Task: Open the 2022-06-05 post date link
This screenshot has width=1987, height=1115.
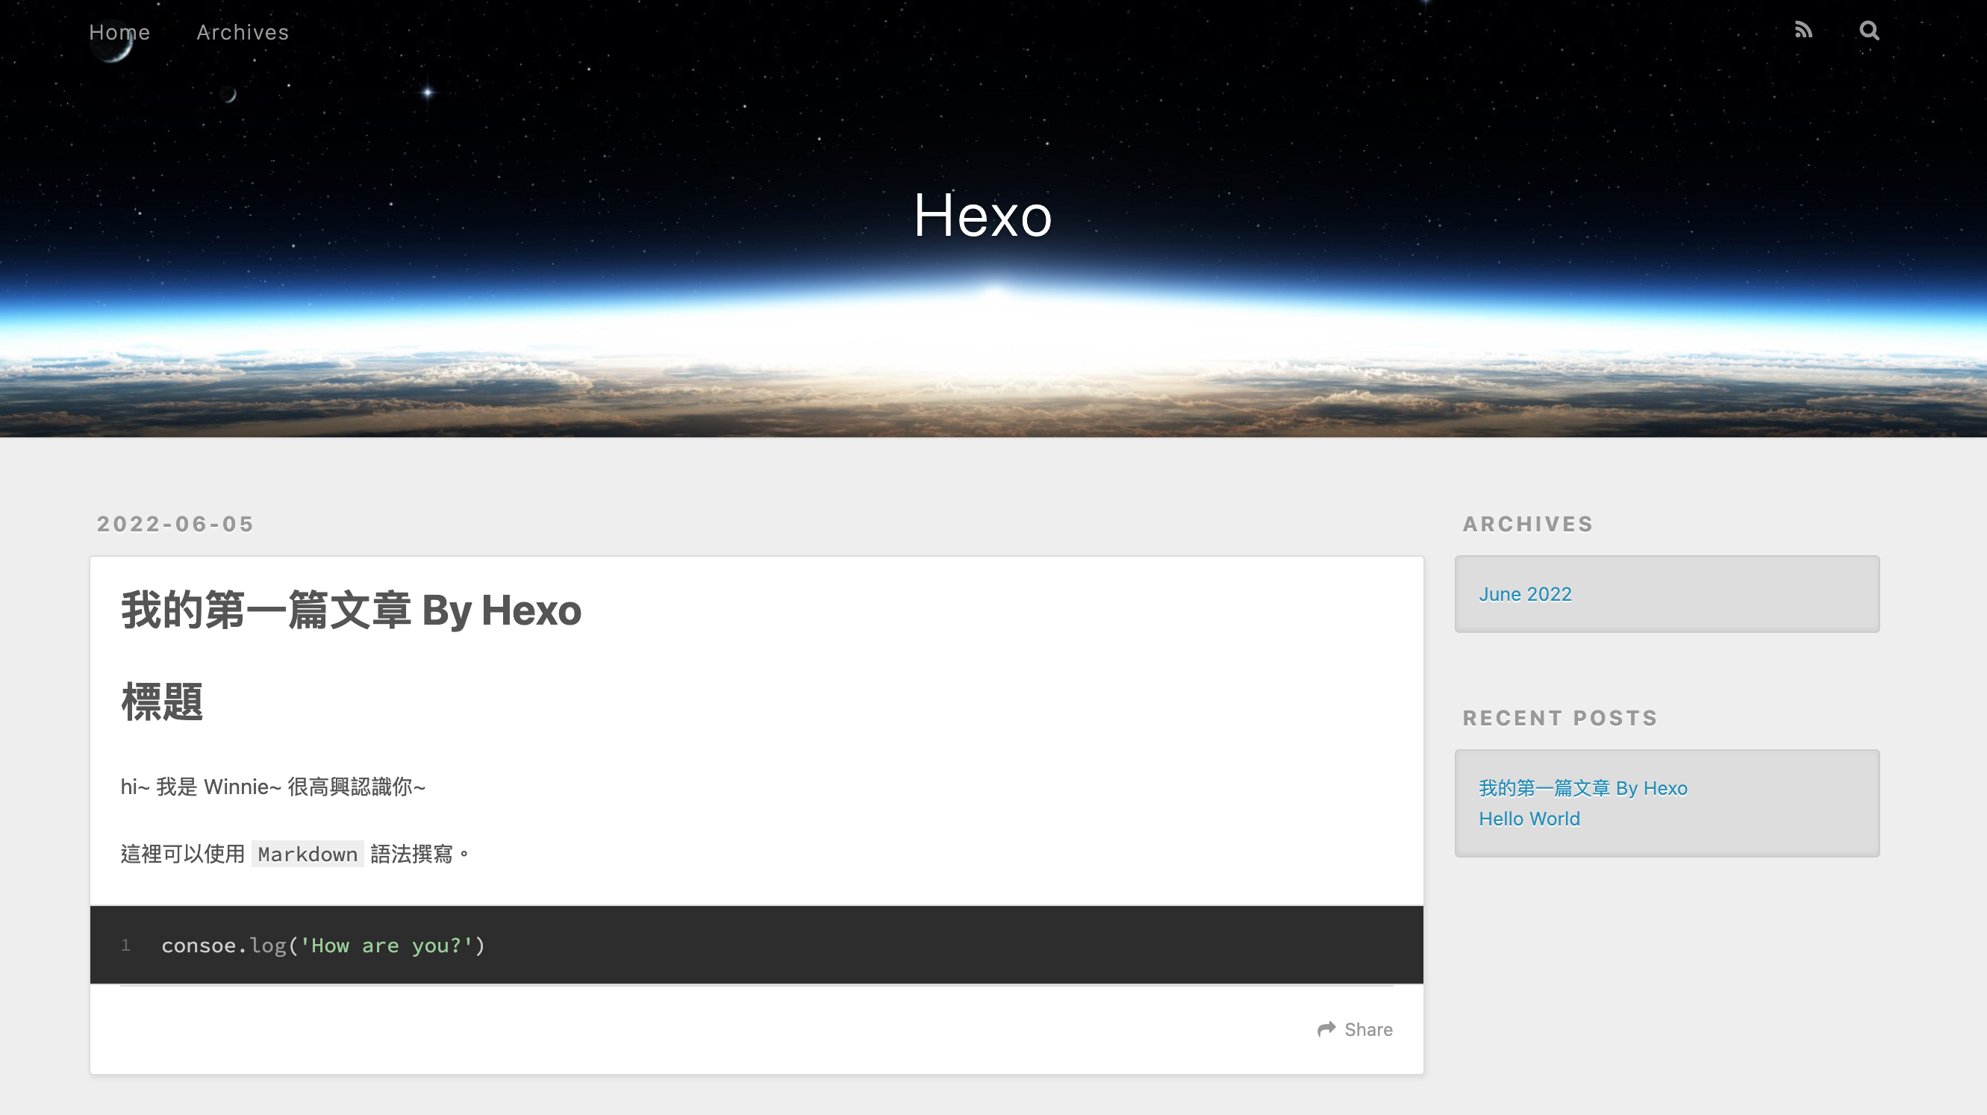Action: tap(175, 525)
